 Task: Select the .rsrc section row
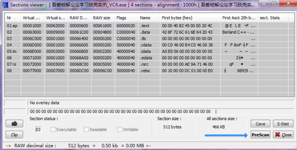(x=145, y=64)
